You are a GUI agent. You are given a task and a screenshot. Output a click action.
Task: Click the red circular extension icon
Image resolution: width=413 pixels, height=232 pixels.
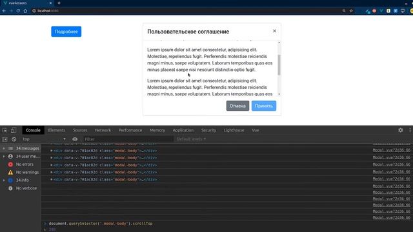[x=374, y=11]
